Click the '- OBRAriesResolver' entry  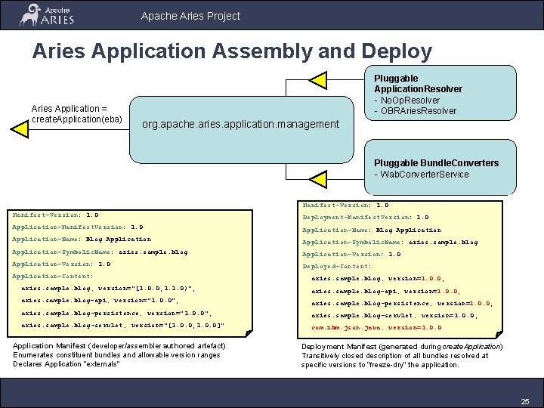(416, 111)
